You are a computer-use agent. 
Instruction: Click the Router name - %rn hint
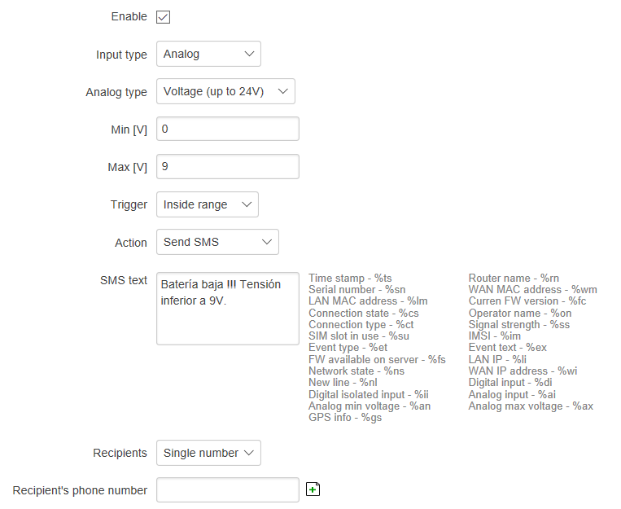514,278
